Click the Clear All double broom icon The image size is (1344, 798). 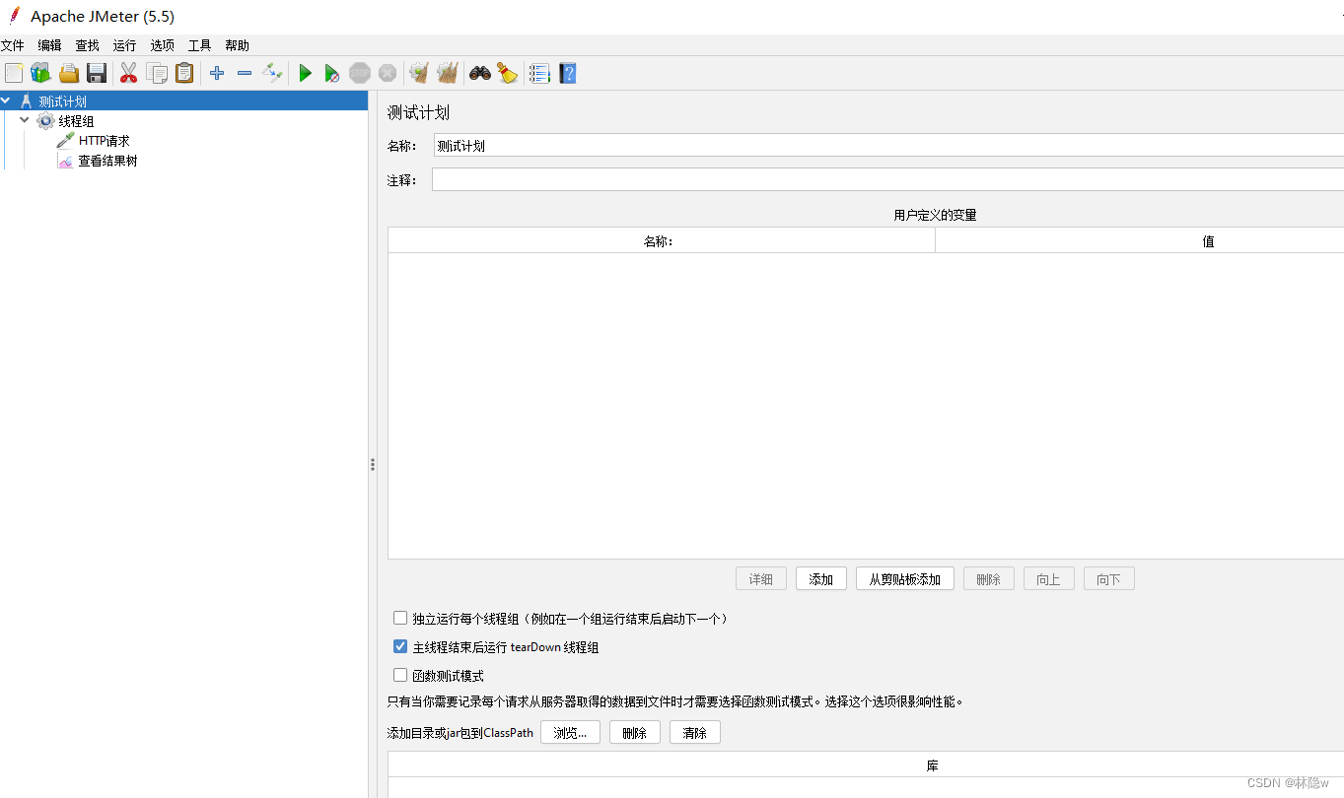click(448, 73)
